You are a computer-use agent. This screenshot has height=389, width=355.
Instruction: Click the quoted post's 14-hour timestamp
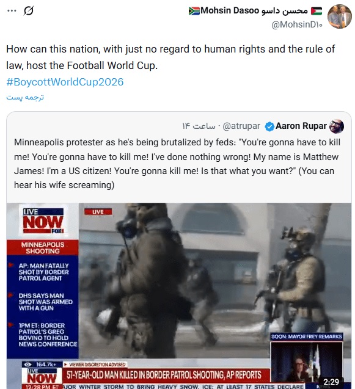[x=199, y=126]
